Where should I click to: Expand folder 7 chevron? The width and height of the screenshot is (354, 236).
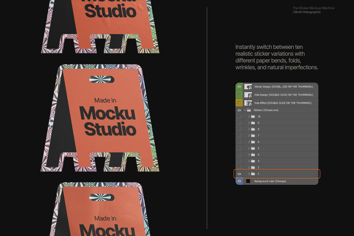[249, 135]
